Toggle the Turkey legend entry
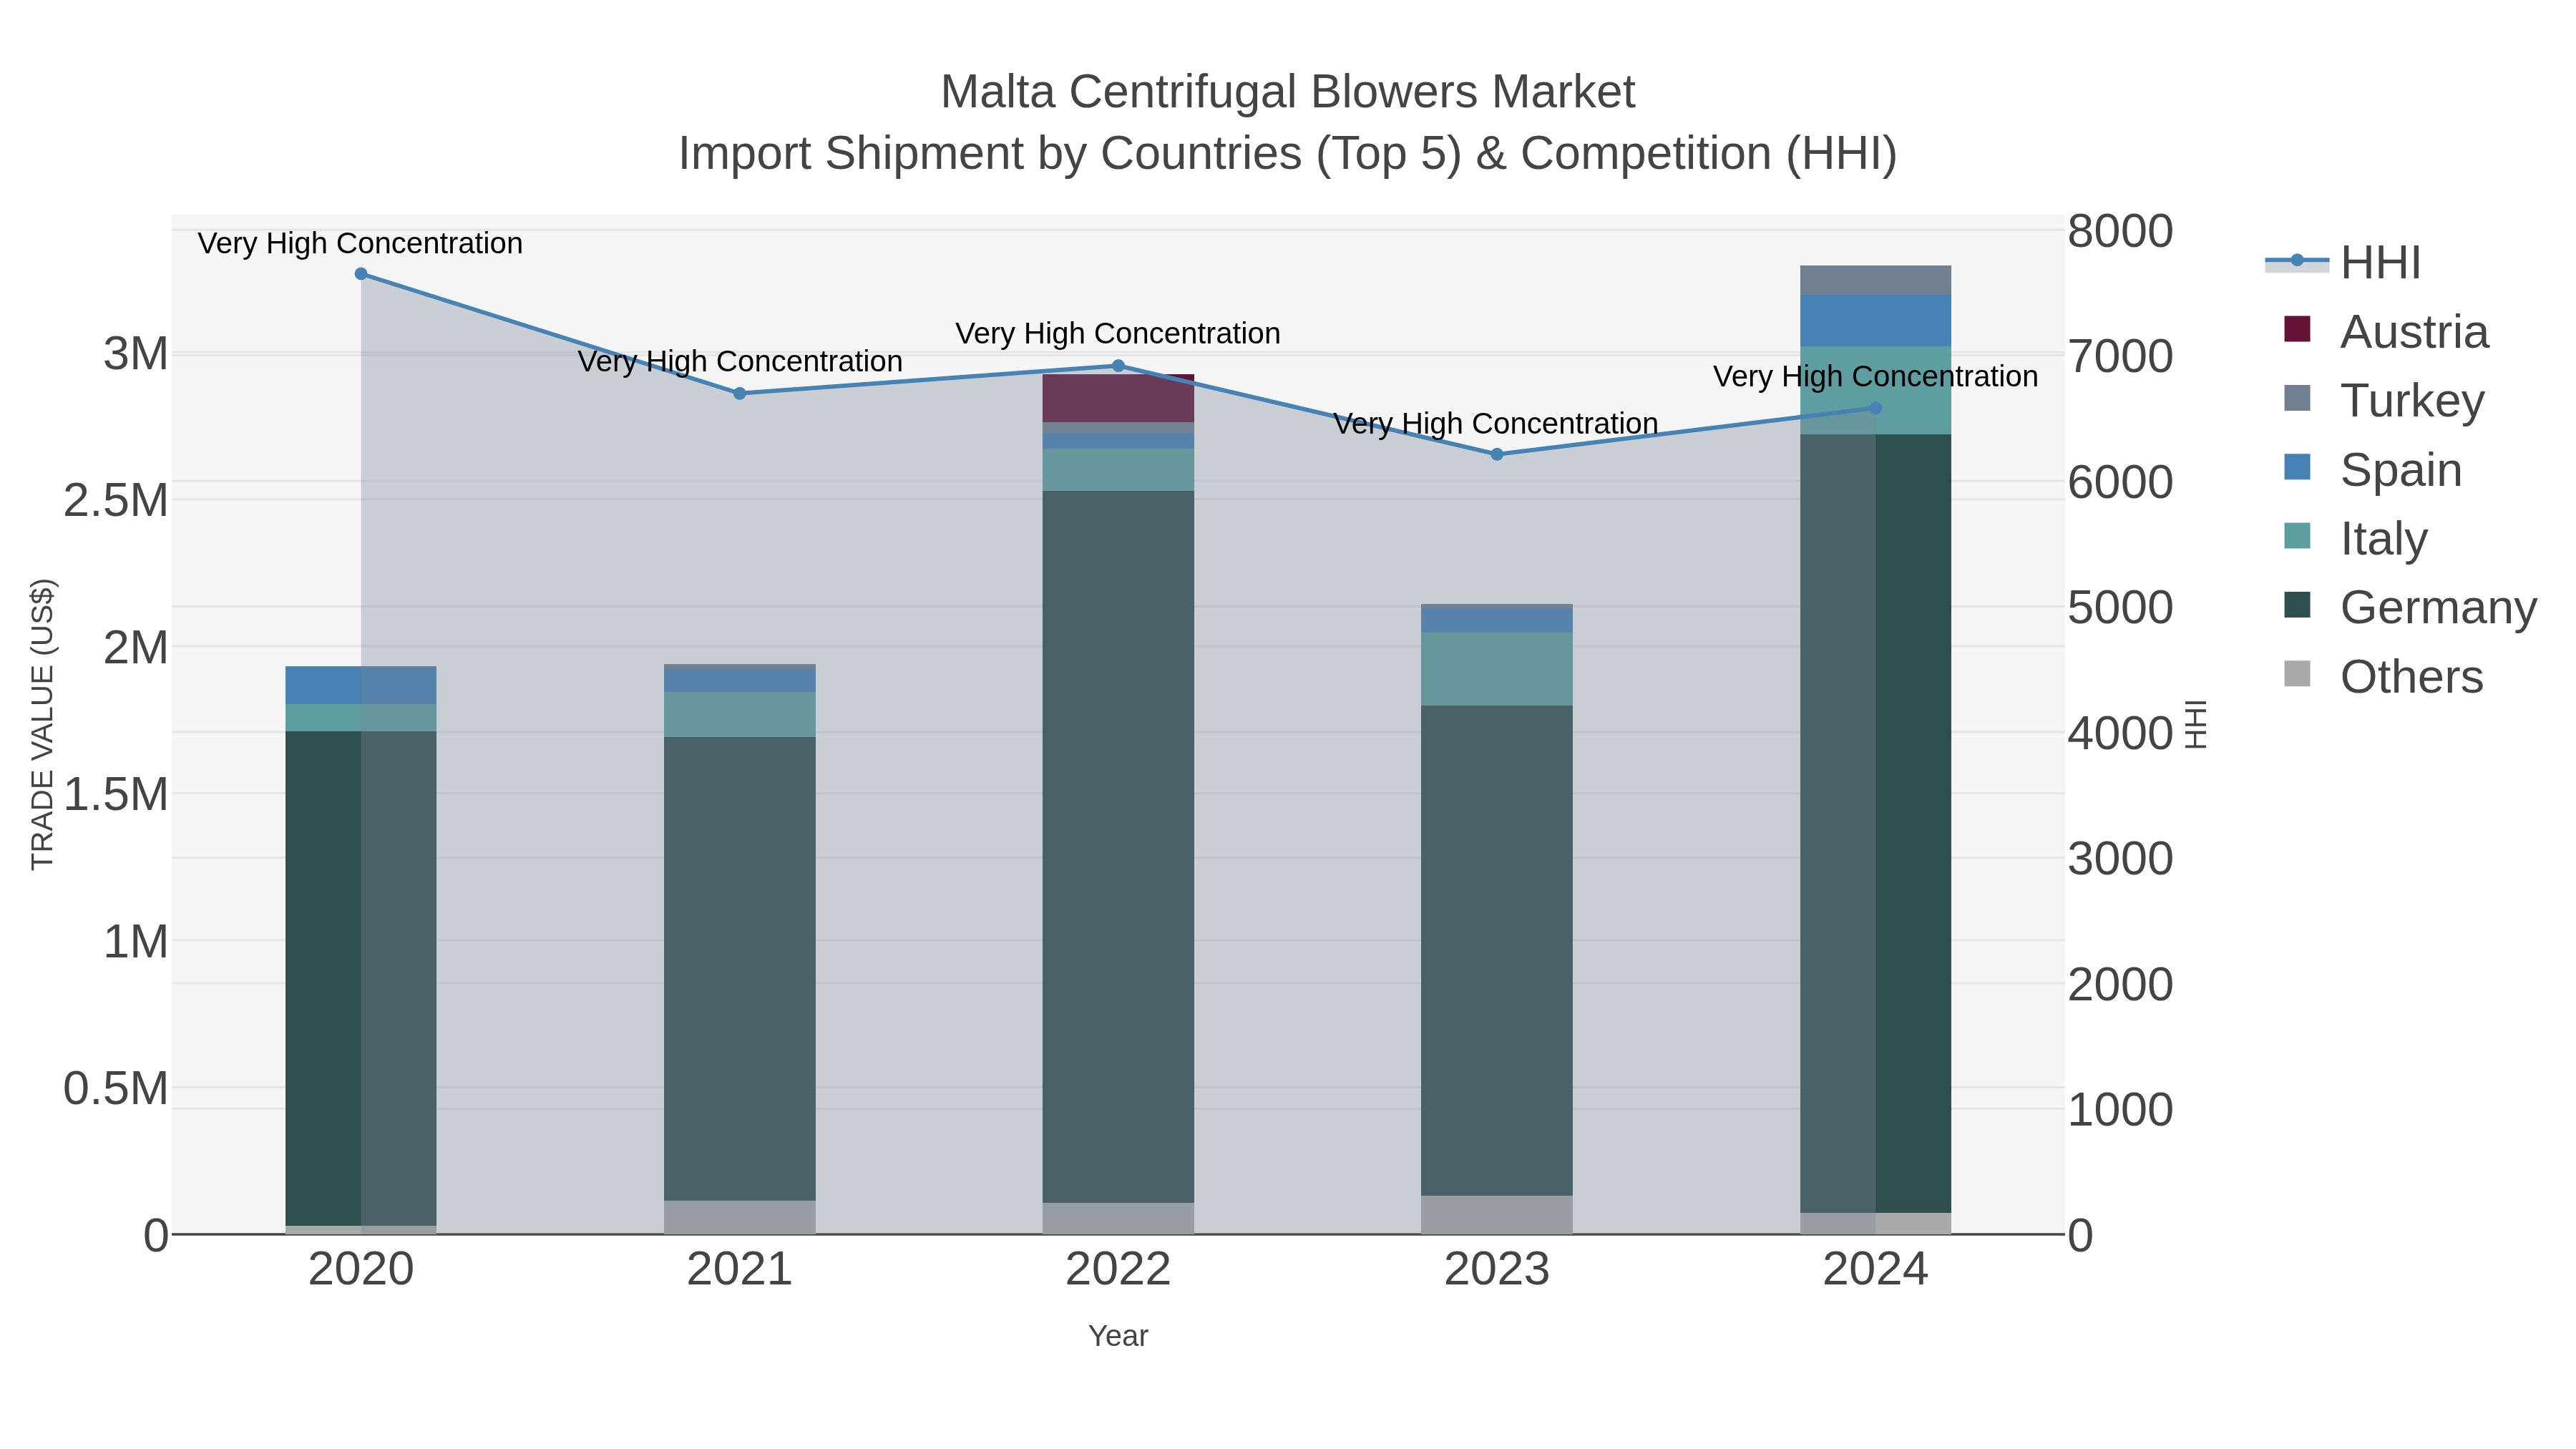 pos(2384,401)
